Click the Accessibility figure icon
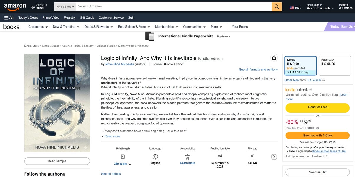The height and width of the screenshot is (177, 355). [188, 157]
